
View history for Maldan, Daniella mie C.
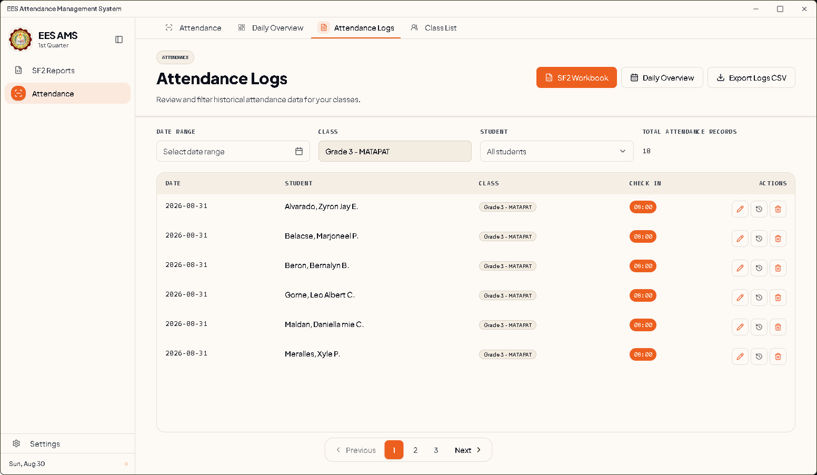tap(759, 327)
